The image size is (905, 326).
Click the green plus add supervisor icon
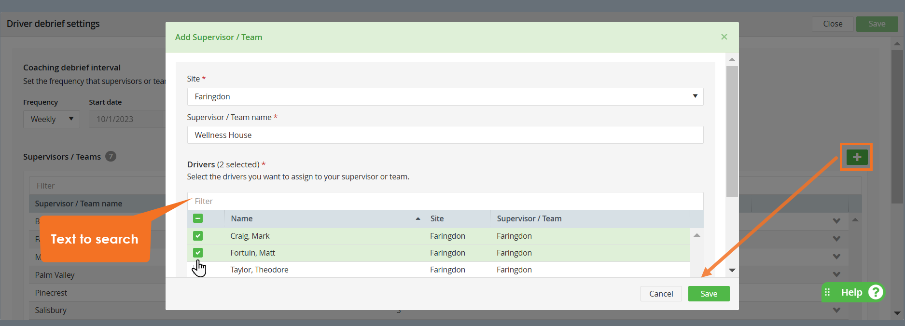pyautogui.click(x=857, y=157)
